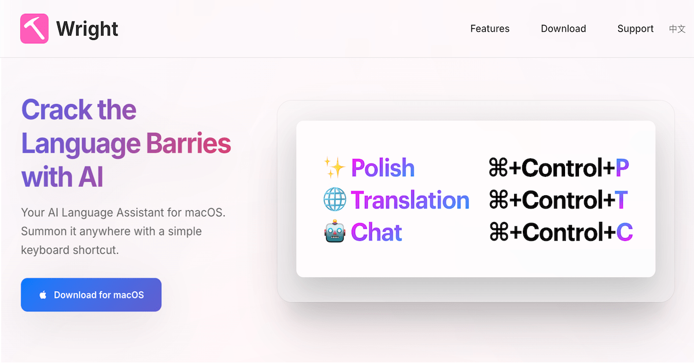Click the Support menu entry
Screen dimensions: 694x364
(x=636, y=28)
